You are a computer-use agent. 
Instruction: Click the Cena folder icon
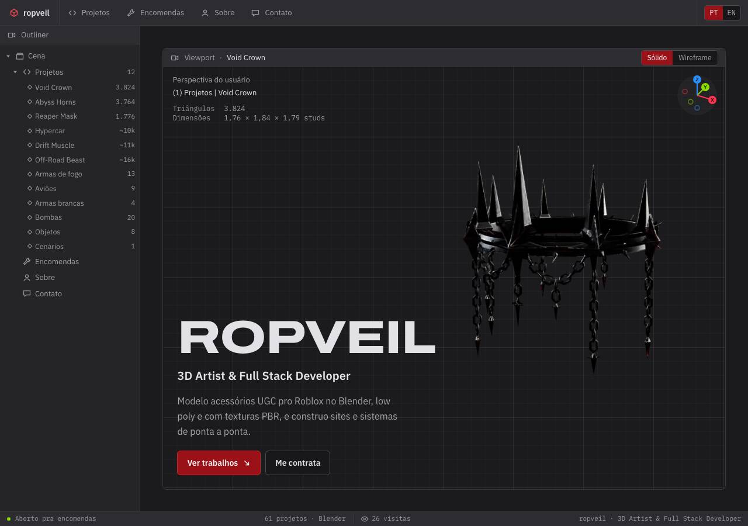click(20, 56)
